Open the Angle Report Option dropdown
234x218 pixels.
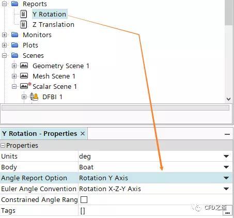[226, 178]
